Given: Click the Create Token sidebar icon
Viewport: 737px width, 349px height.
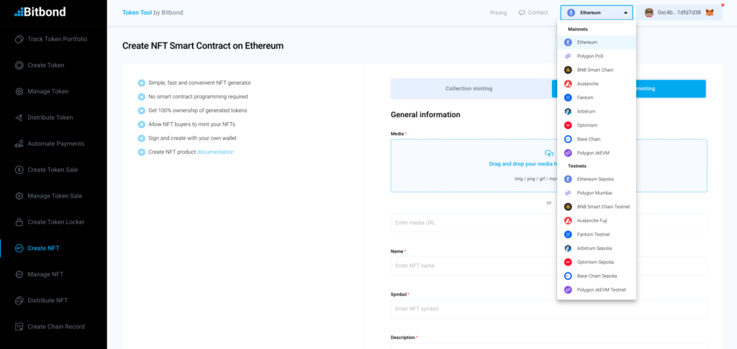Looking at the screenshot, I should coord(19,65).
